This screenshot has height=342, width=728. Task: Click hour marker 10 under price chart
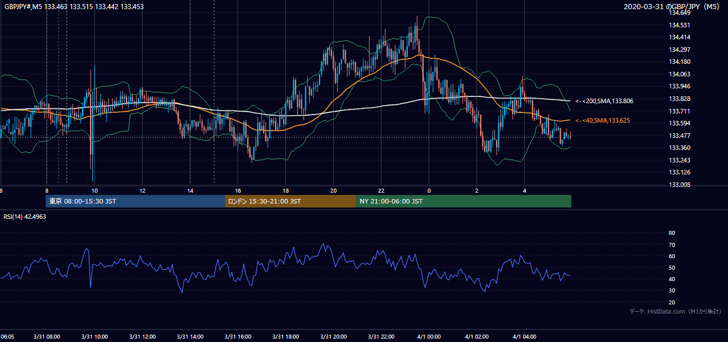(95, 191)
